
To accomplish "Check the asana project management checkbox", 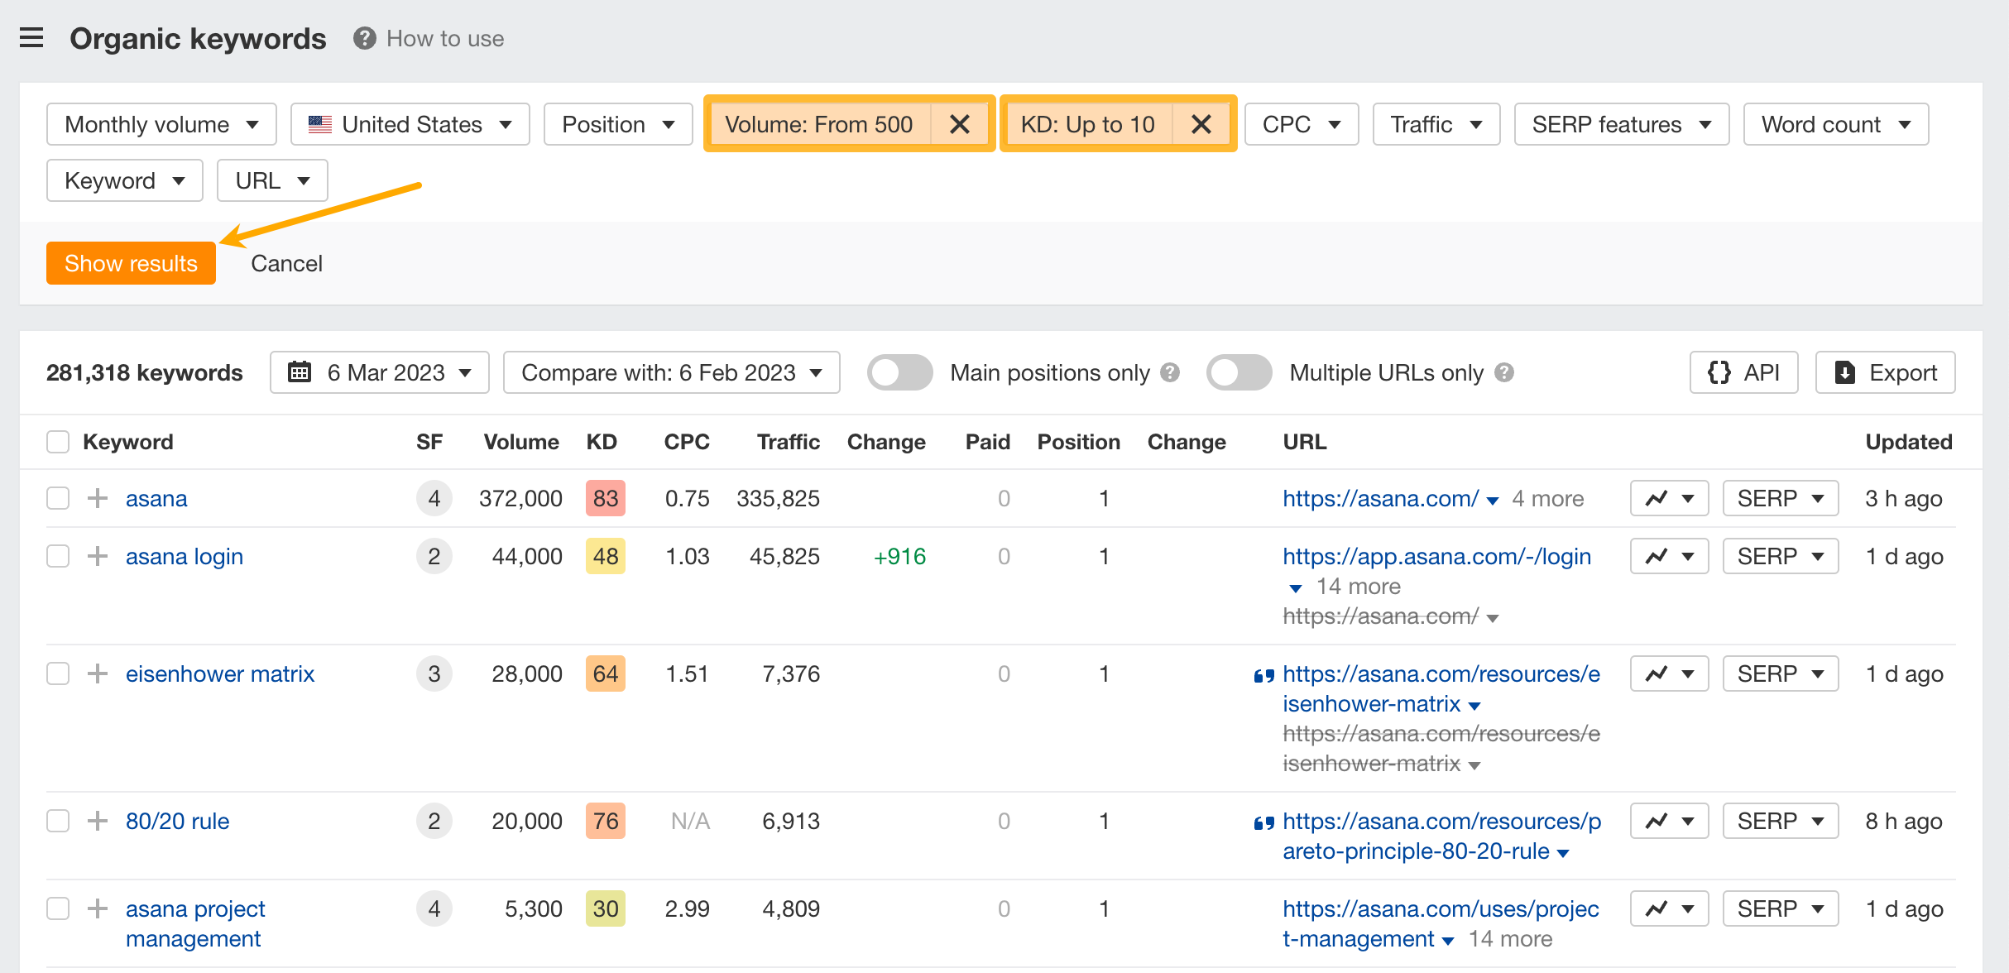I will pyautogui.click(x=58, y=908).
